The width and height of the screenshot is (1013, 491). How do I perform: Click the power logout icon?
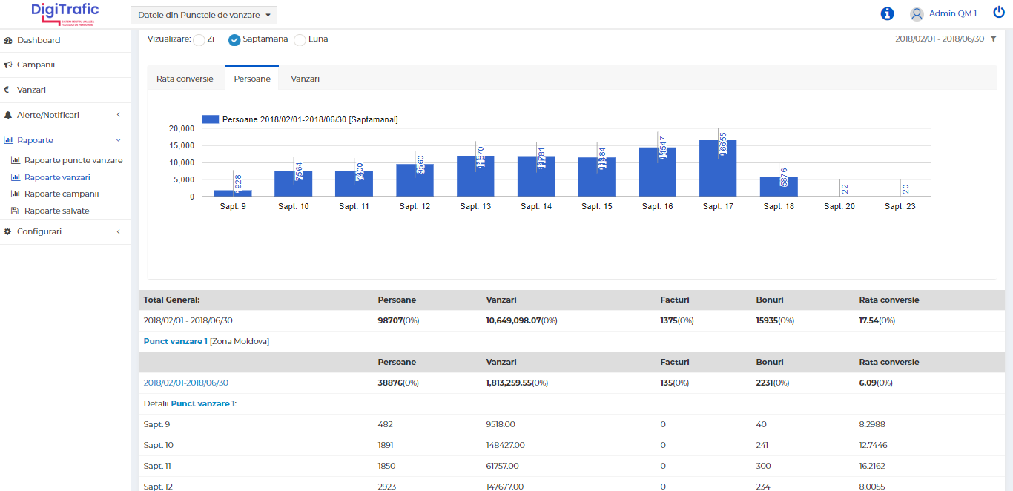click(x=998, y=12)
